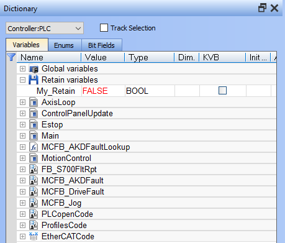
Task: Expand the Global variables node
Action: tap(22, 69)
